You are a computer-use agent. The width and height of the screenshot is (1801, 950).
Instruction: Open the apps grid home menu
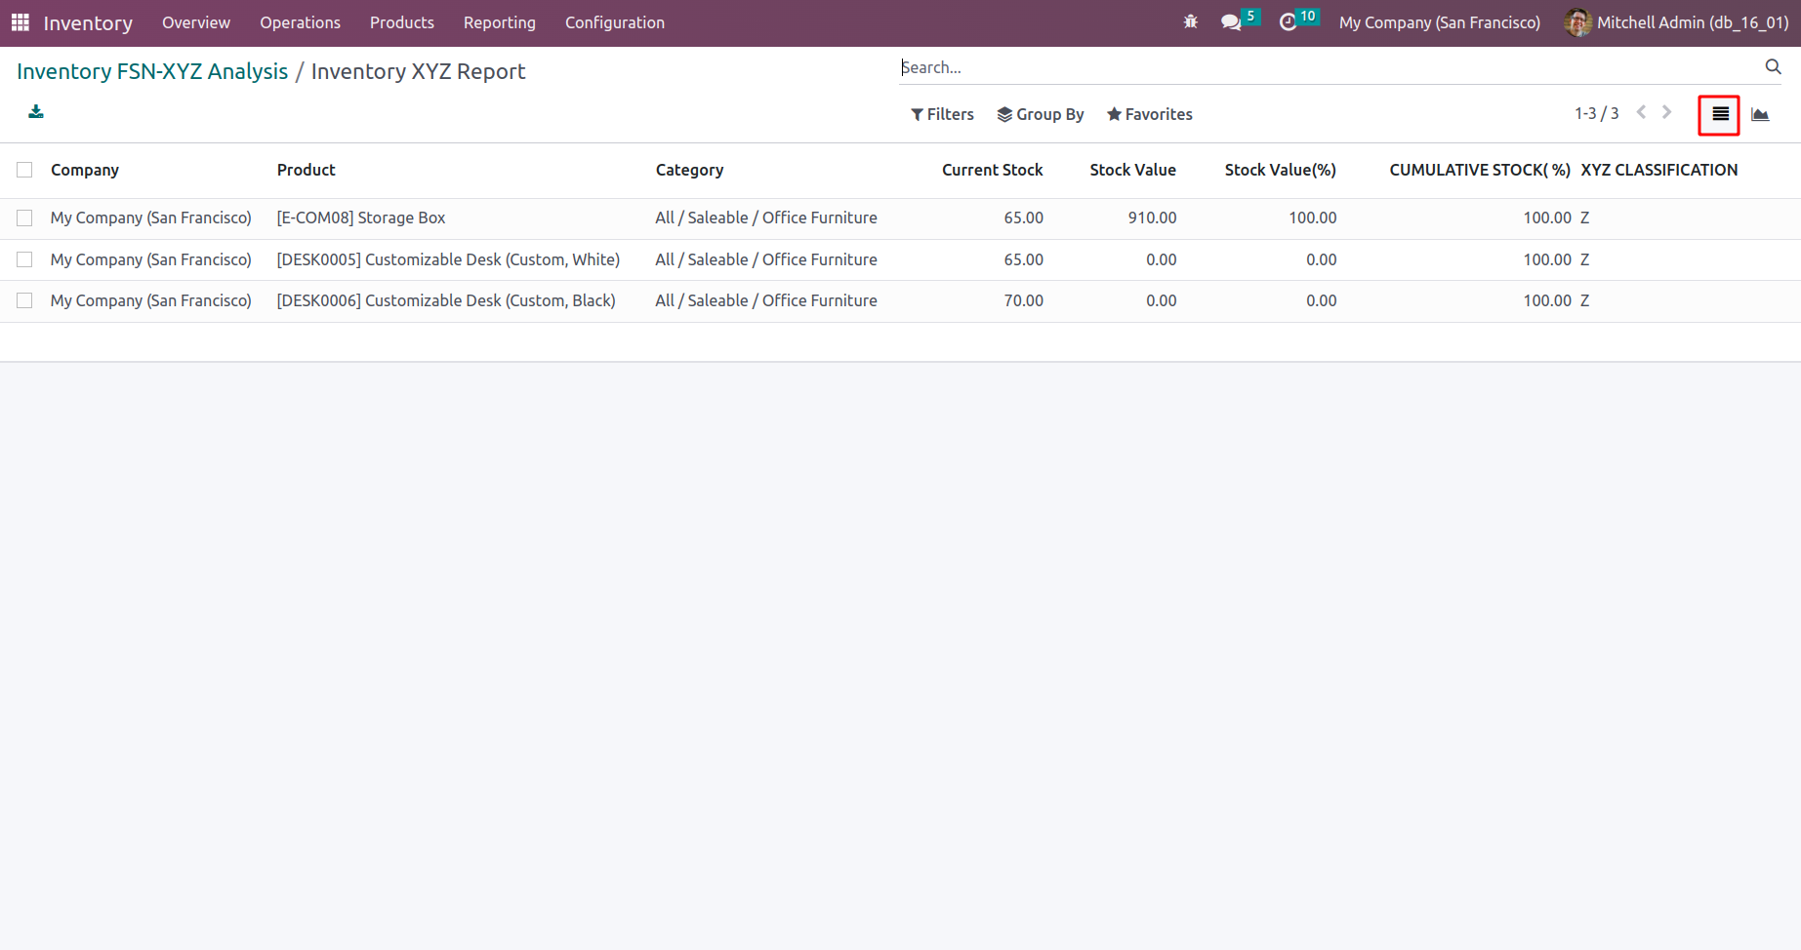click(20, 22)
